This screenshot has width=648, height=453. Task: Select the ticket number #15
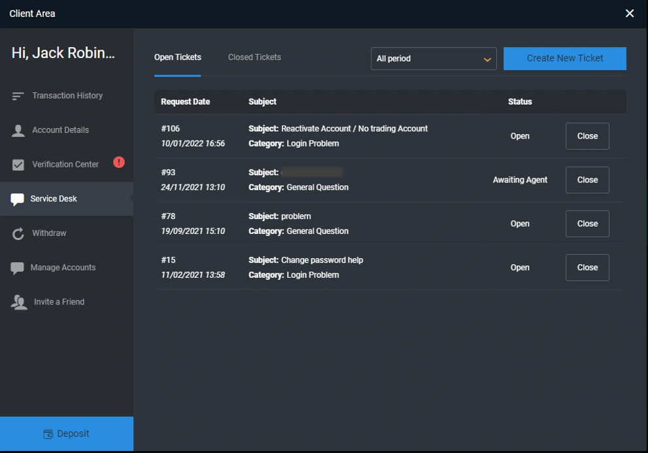(x=168, y=260)
